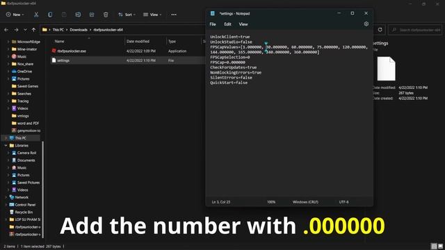Switch to large icons view in status bar
Screen dimensions: 445x250
pyautogui.click(x=440, y=246)
